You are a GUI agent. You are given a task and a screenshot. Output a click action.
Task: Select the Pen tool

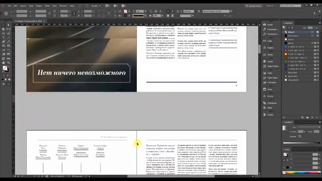4,42
